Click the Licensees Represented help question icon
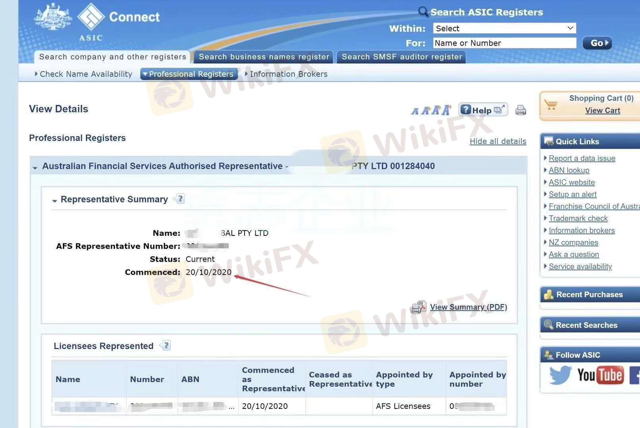Screen dimensions: 640x428 coord(166,346)
